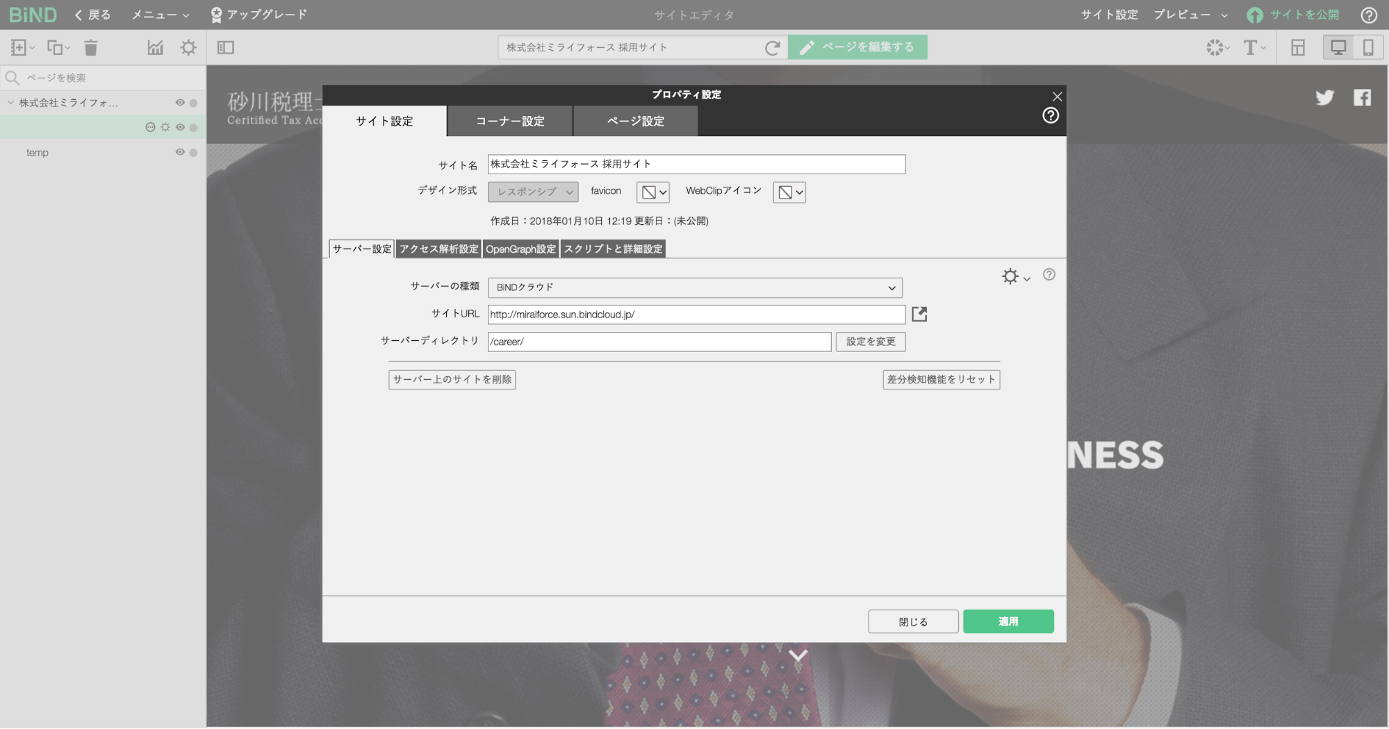Open the dialog header help icon
The width and height of the screenshot is (1389, 729).
[x=1051, y=115]
